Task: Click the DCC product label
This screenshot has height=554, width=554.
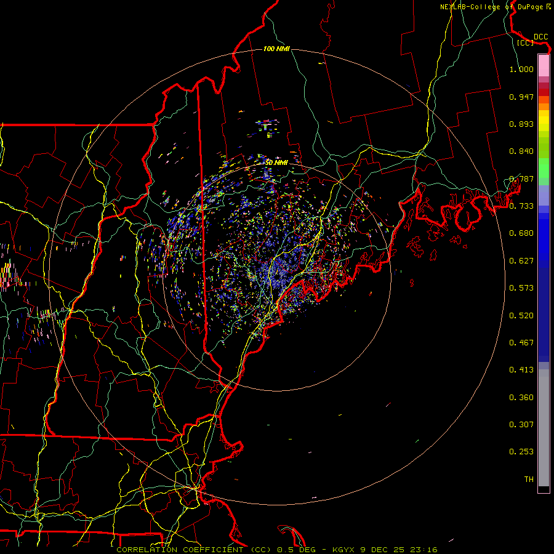Action: [540, 37]
